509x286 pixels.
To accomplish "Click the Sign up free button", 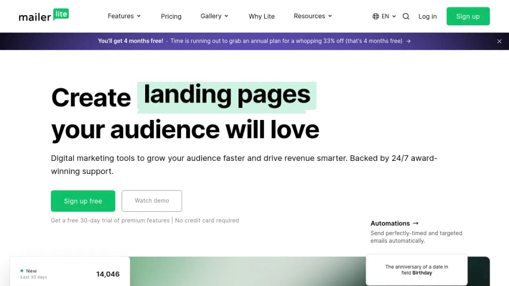I will click(83, 201).
